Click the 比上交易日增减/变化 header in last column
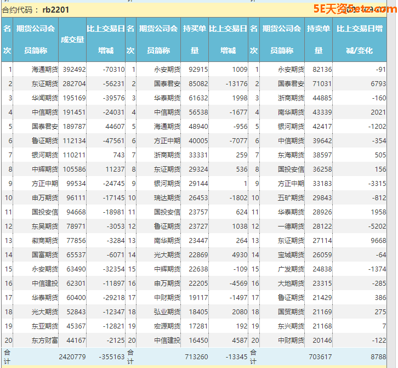The image size is (398, 368). (x=359, y=39)
